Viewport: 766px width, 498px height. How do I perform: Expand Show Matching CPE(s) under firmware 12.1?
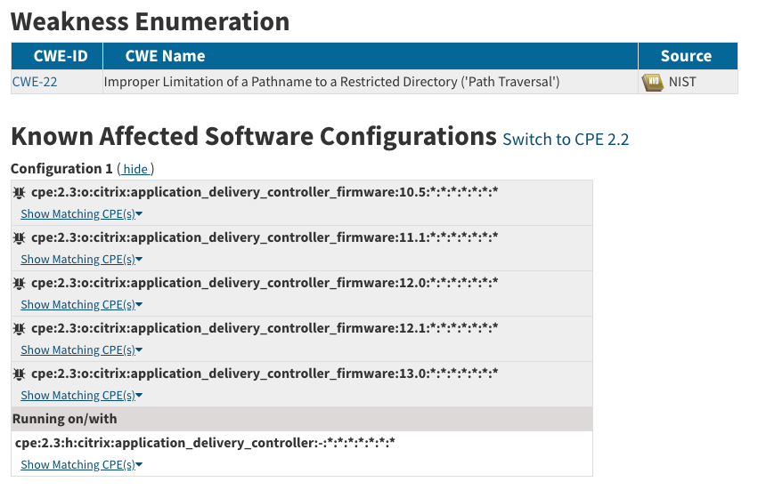coord(81,350)
